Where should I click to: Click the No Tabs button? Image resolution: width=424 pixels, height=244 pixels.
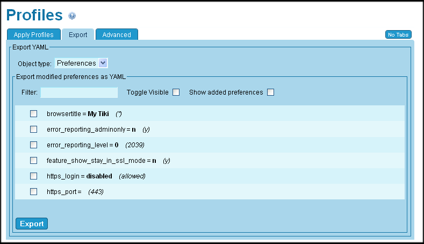point(398,34)
